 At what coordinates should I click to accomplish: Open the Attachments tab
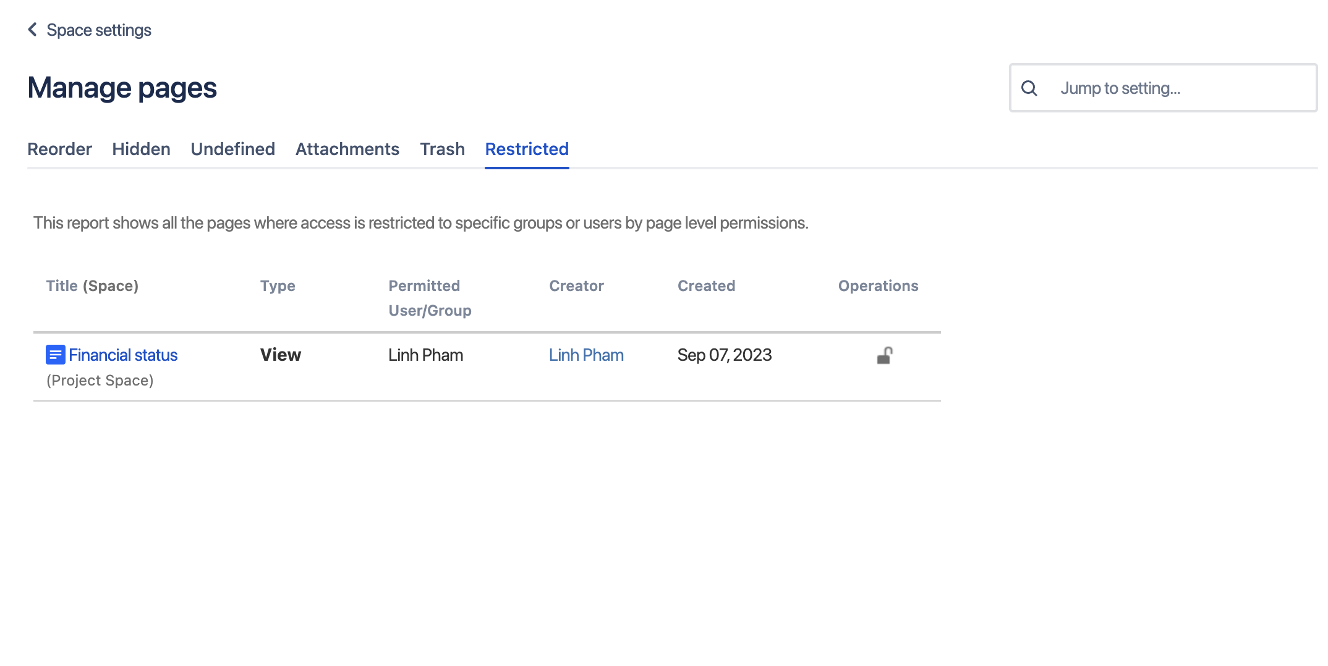tap(347, 149)
